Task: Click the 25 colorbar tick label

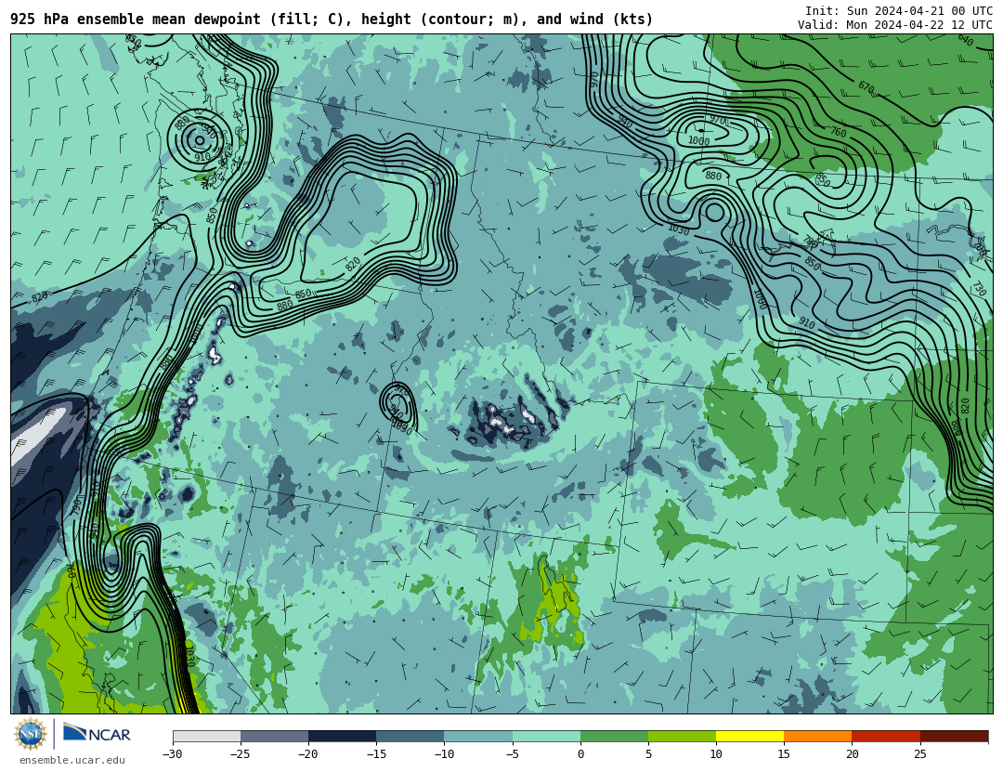Action: click(919, 754)
